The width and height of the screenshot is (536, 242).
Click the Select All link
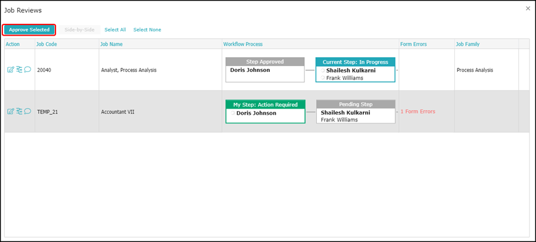click(x=115, y=30)
